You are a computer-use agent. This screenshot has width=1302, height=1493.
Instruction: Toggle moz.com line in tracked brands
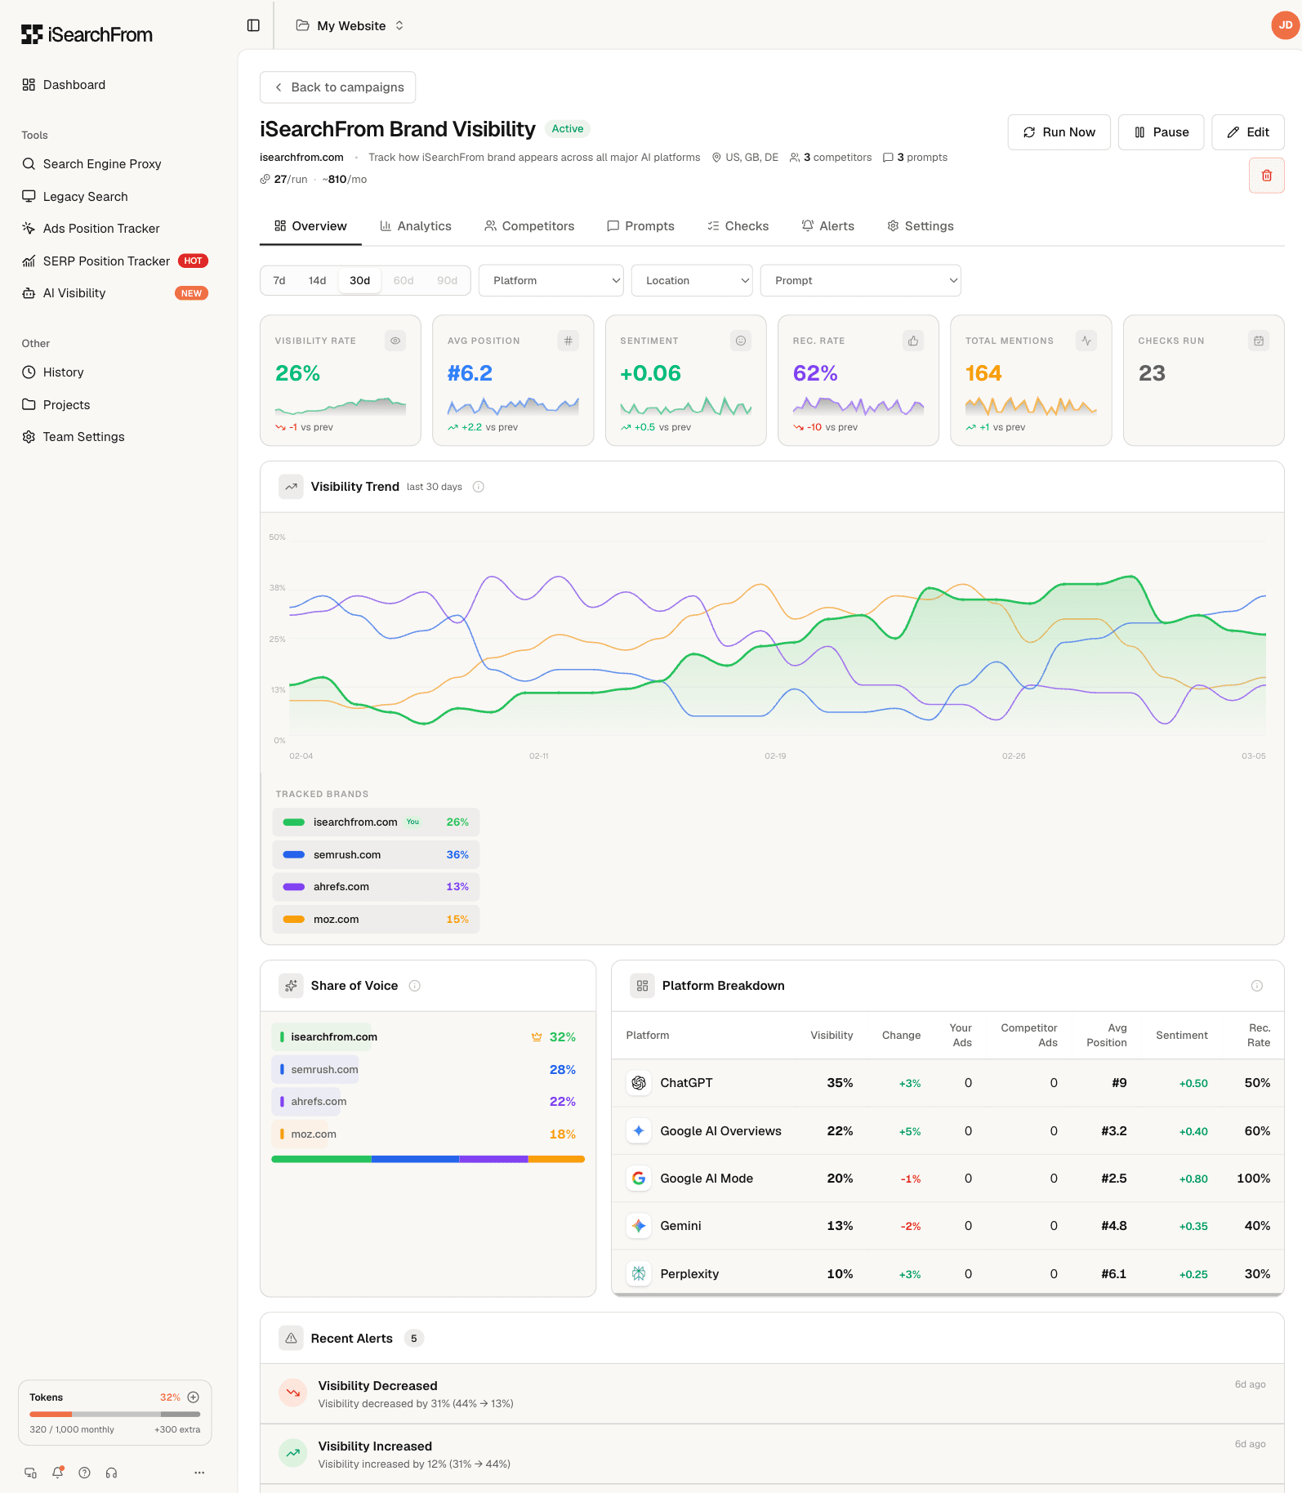[x=376, y=920]
